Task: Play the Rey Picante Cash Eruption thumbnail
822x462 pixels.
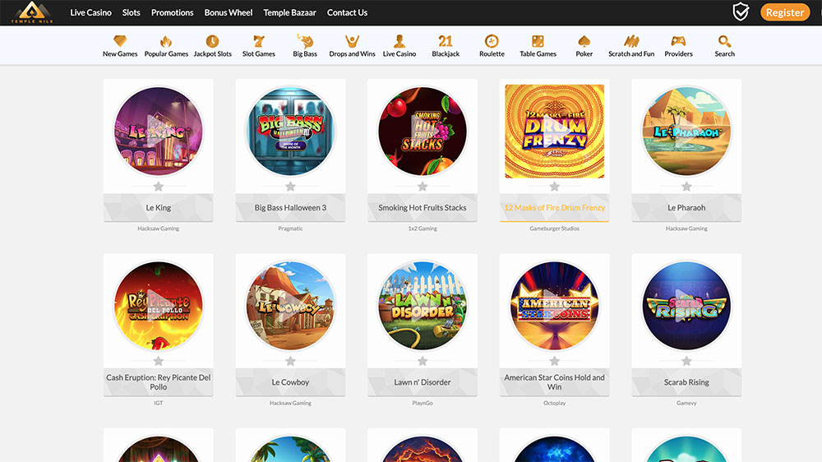Action: [159, 306]
